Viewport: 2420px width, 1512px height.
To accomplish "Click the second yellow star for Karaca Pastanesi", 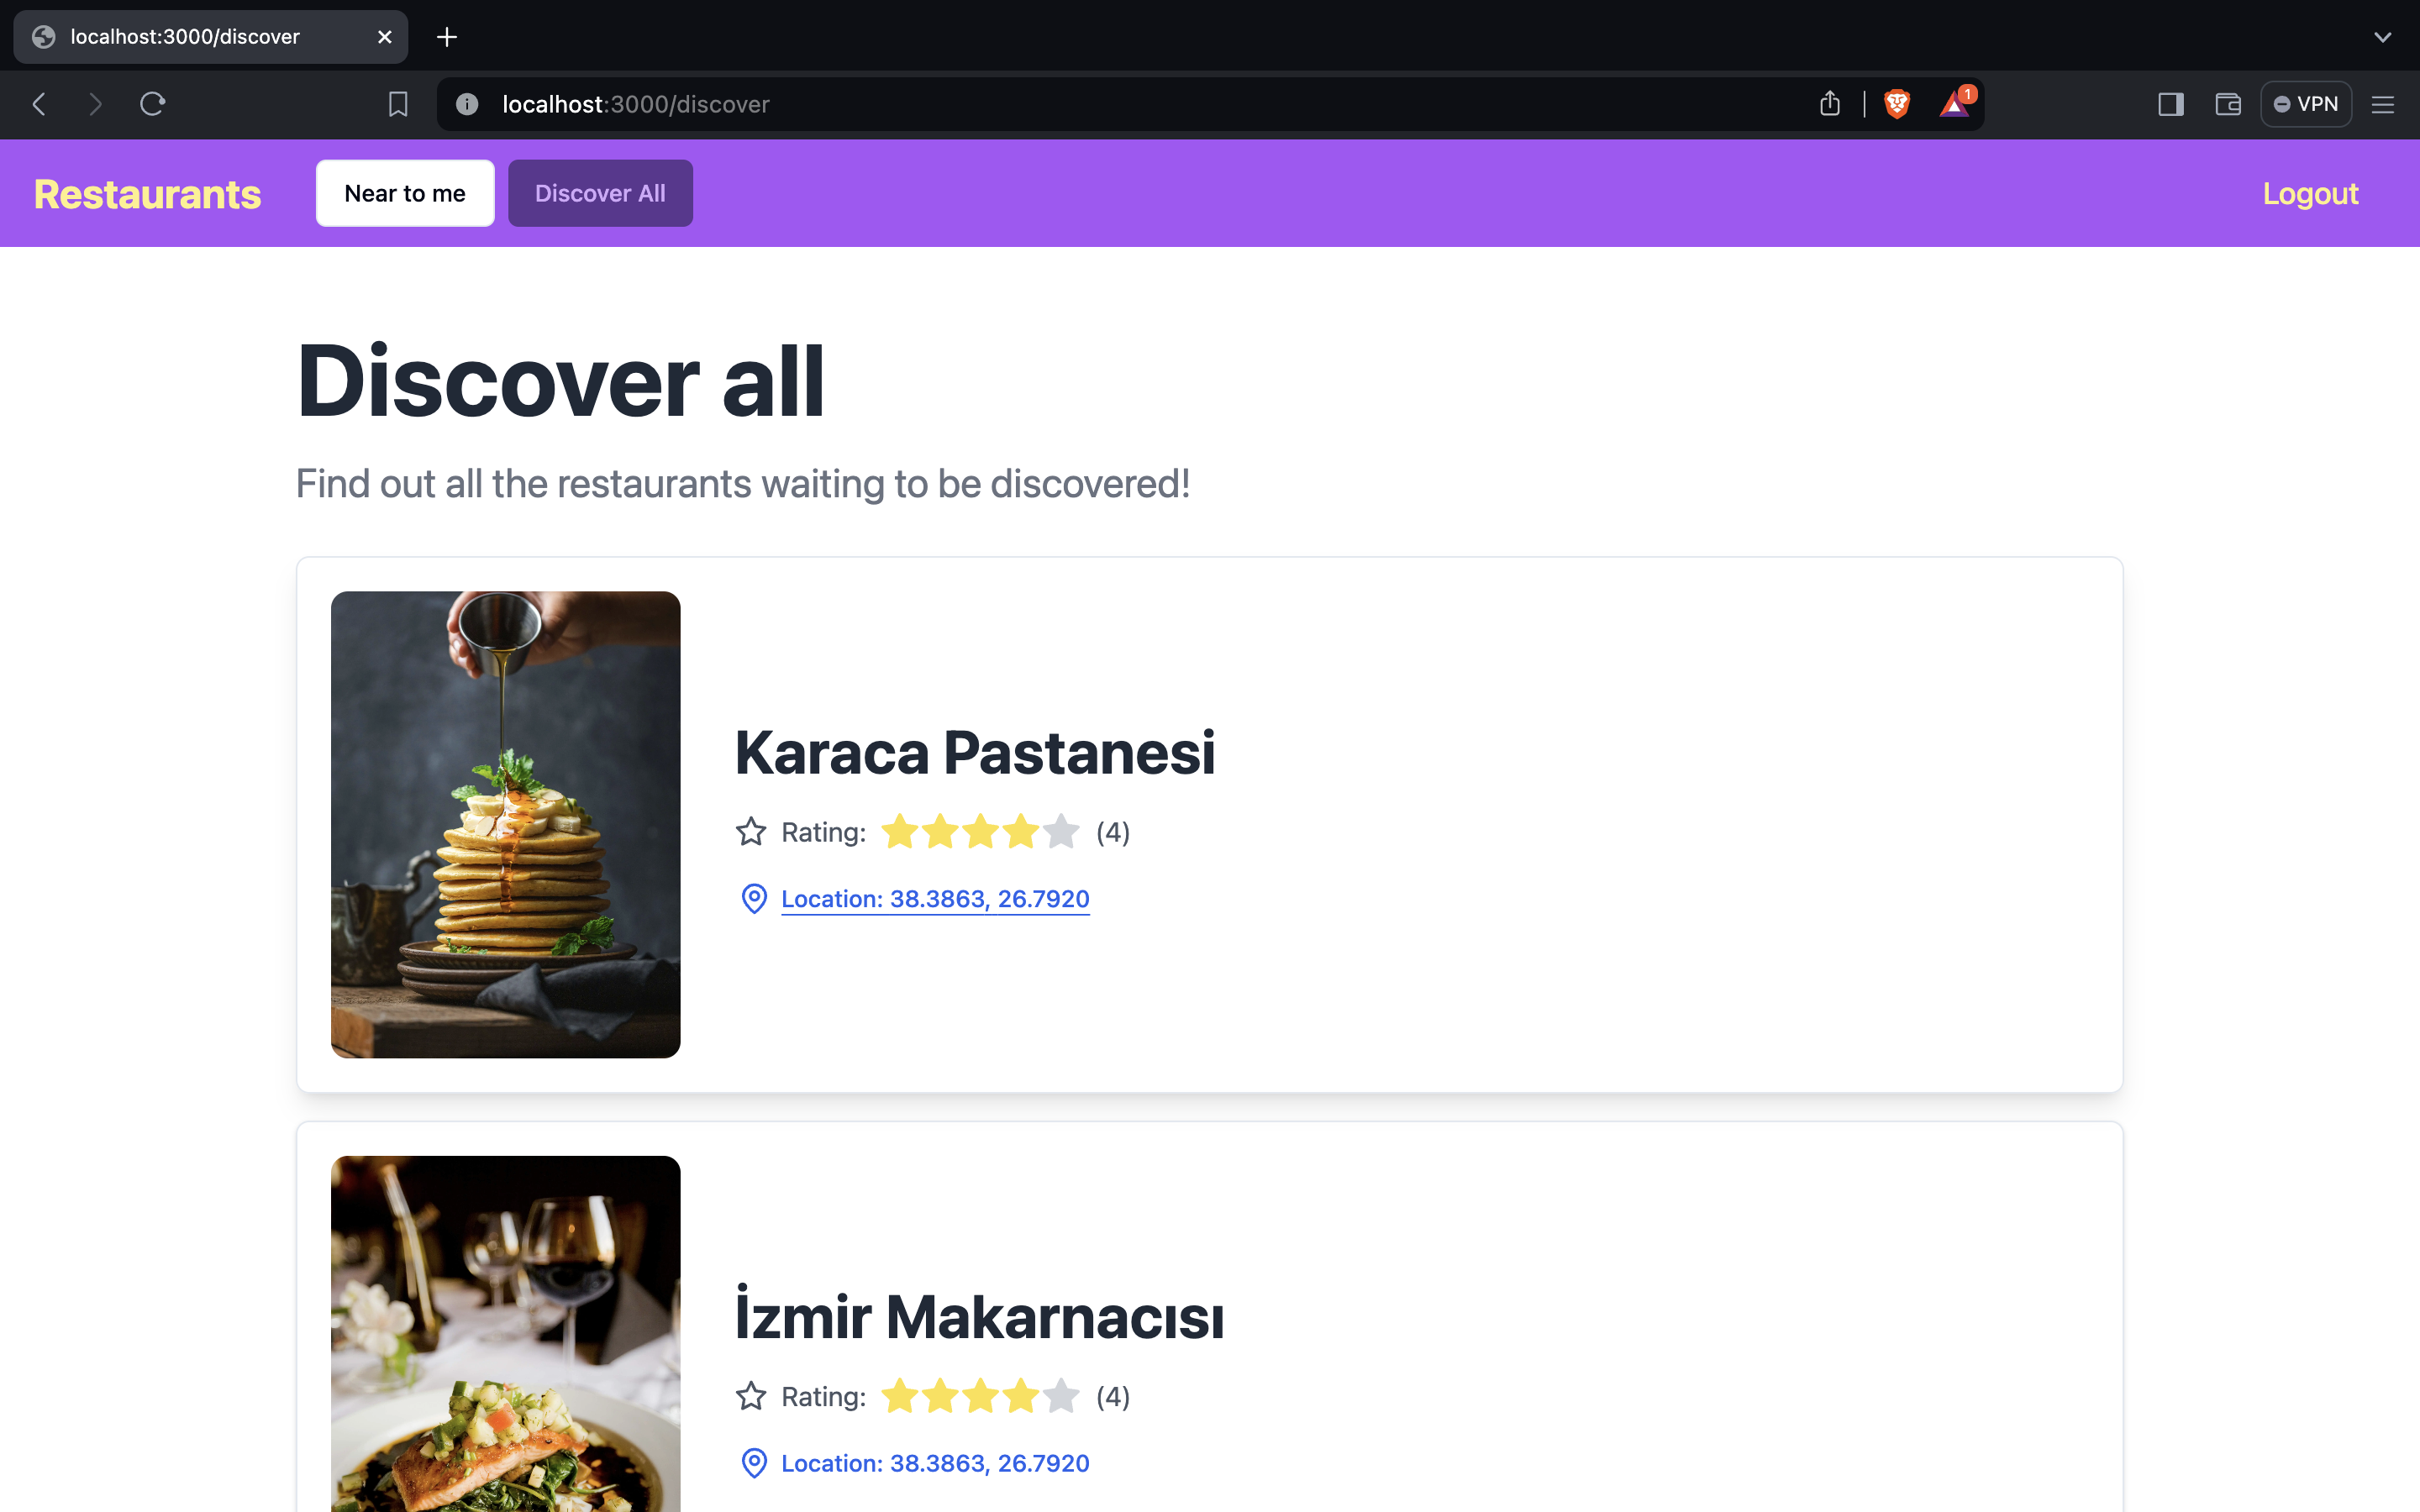I will click(x=940, y=832).
